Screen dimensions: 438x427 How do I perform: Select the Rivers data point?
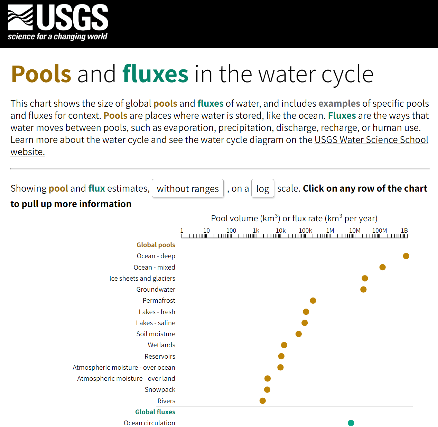coord(263,400)
